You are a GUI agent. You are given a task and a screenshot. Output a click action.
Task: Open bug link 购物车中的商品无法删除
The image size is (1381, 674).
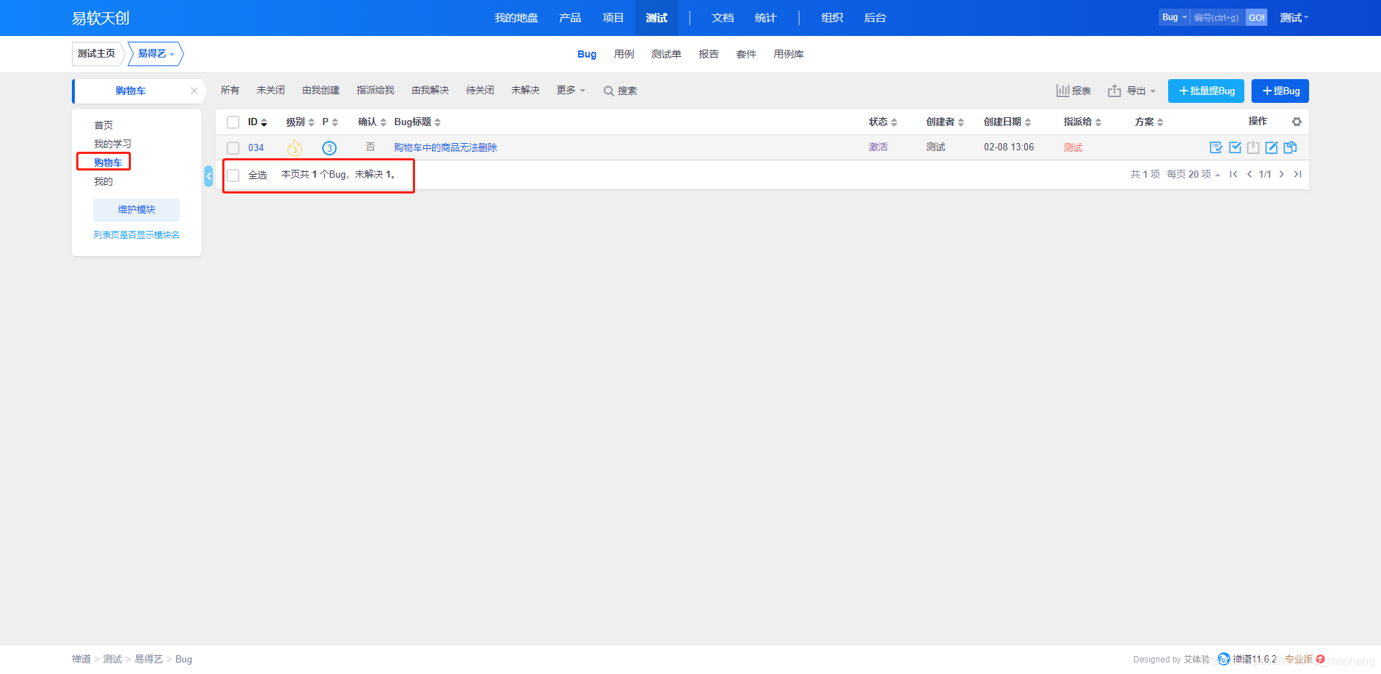445,147
